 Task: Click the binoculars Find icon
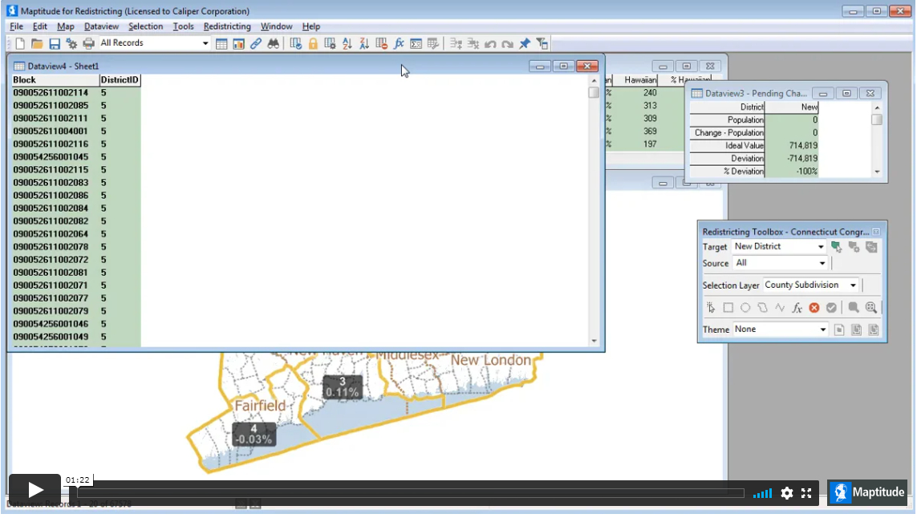point(274,43)
